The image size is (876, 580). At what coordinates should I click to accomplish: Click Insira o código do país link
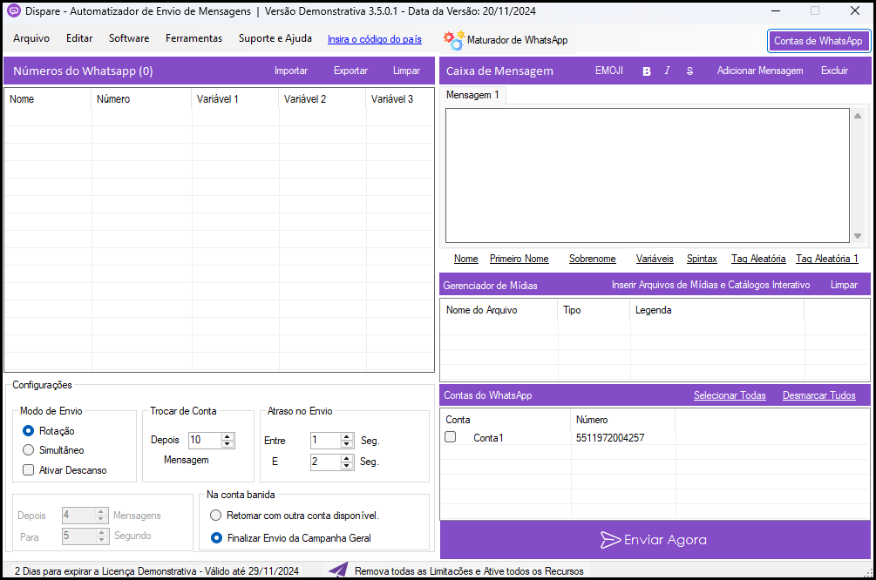[x=374, y=40]
